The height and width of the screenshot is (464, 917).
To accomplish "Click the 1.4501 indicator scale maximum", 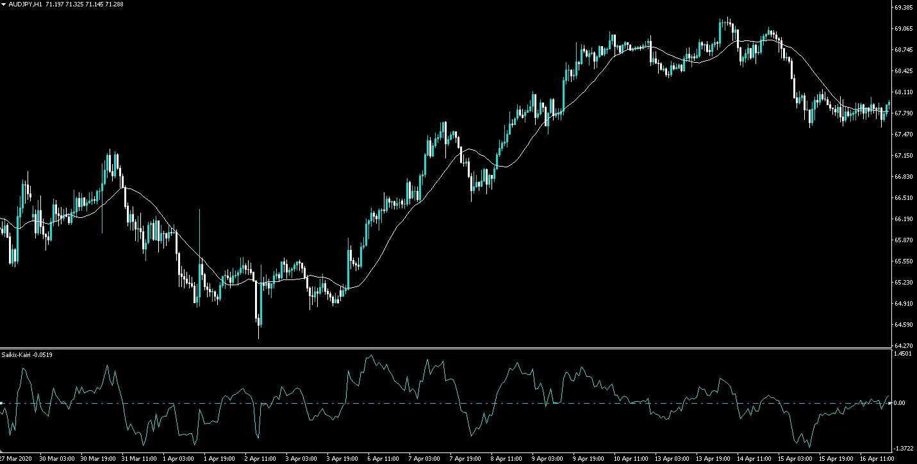I will pyautogui.click(x=904, y=353).
